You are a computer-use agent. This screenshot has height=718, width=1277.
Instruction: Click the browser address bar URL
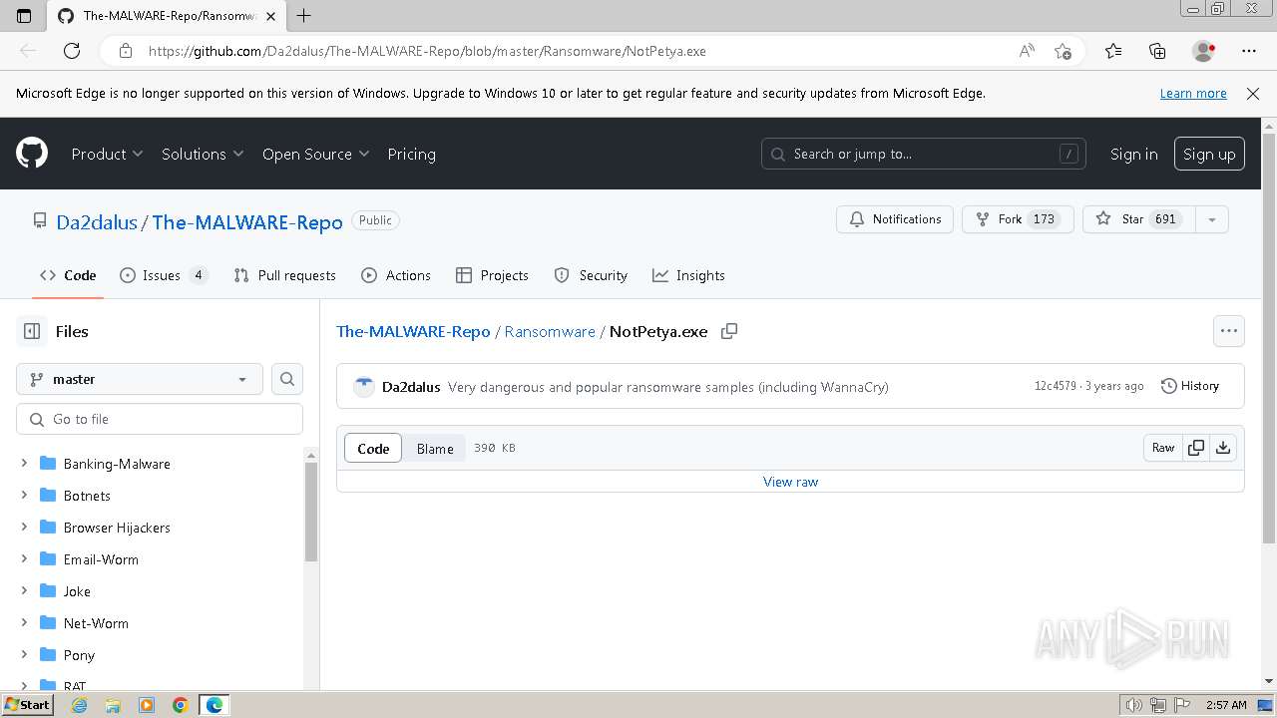[x=427, y=51]
